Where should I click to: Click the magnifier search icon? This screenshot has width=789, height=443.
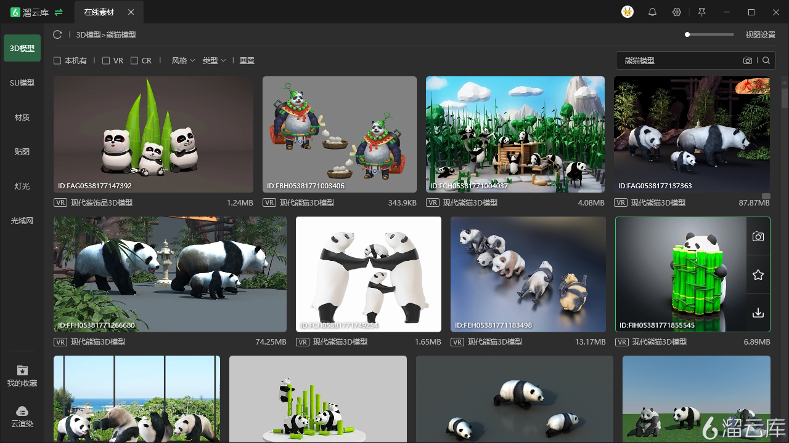(766, 60)
